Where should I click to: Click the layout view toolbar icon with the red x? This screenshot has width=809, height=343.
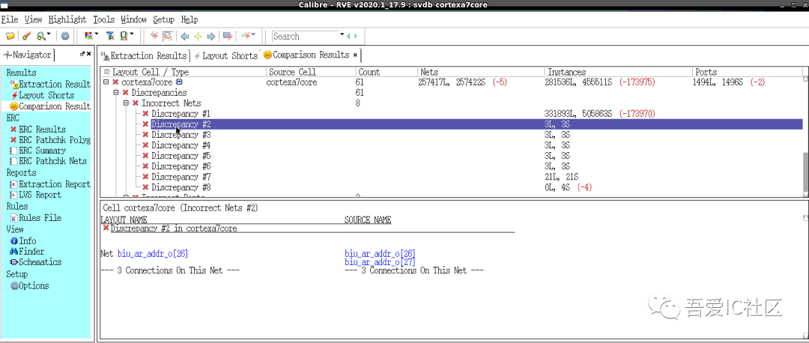coord(124,36)
